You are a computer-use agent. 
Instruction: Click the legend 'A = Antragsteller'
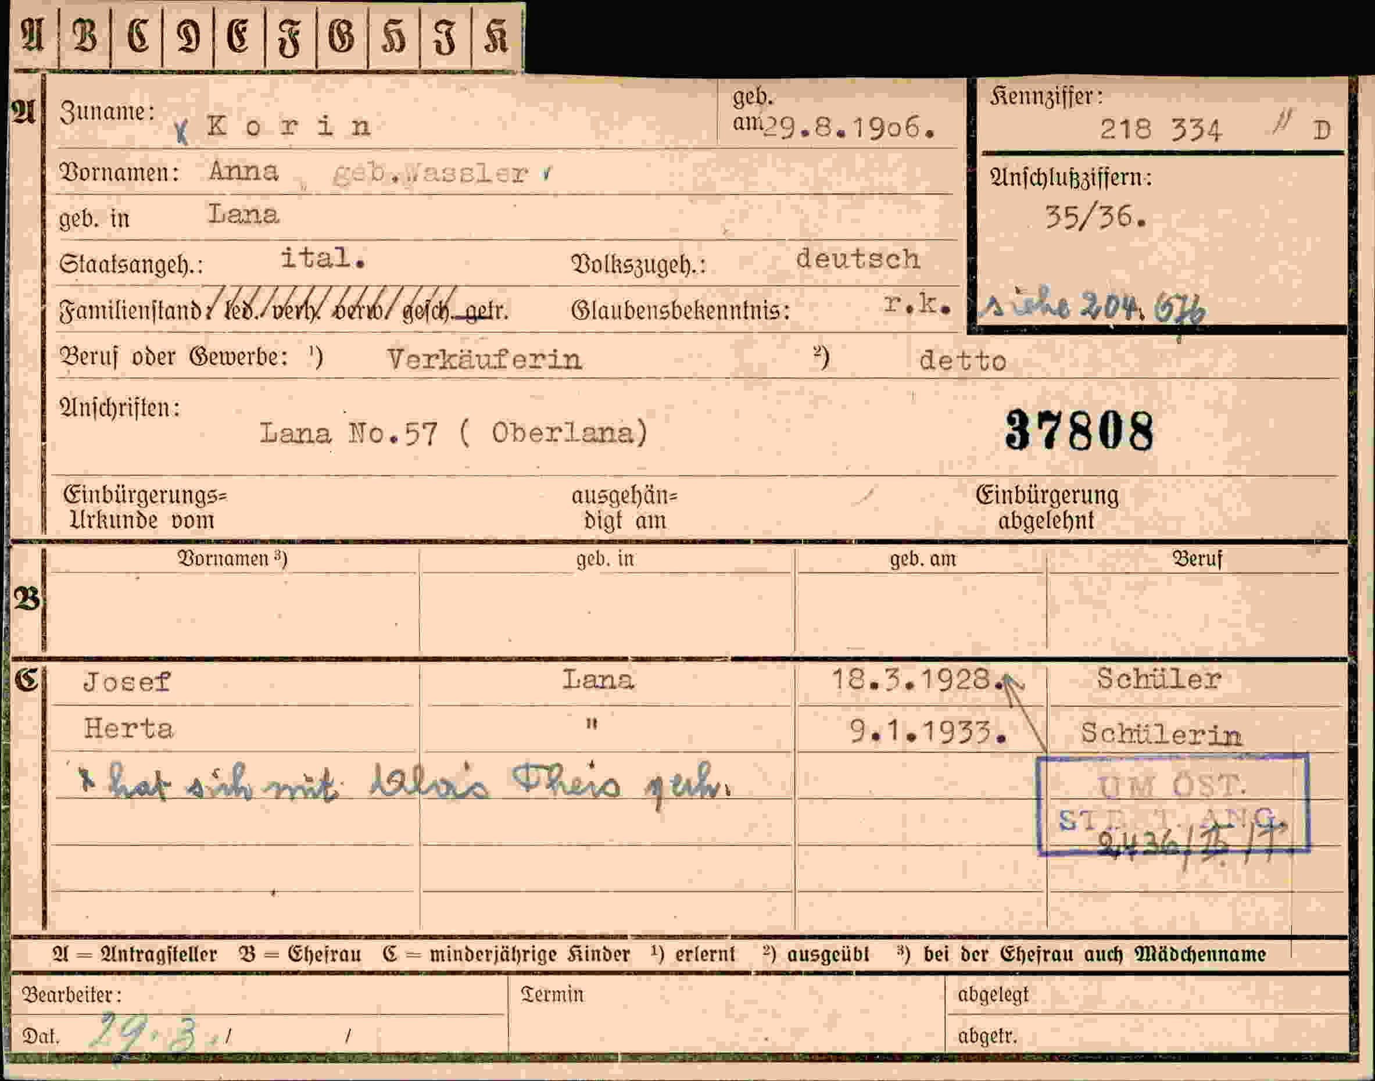coord(135,954)
